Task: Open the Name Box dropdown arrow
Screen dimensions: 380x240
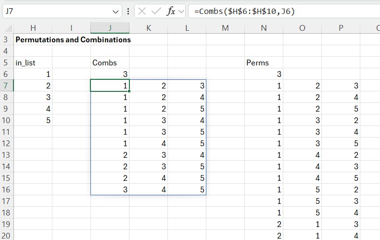Action: tap(116, 12)
